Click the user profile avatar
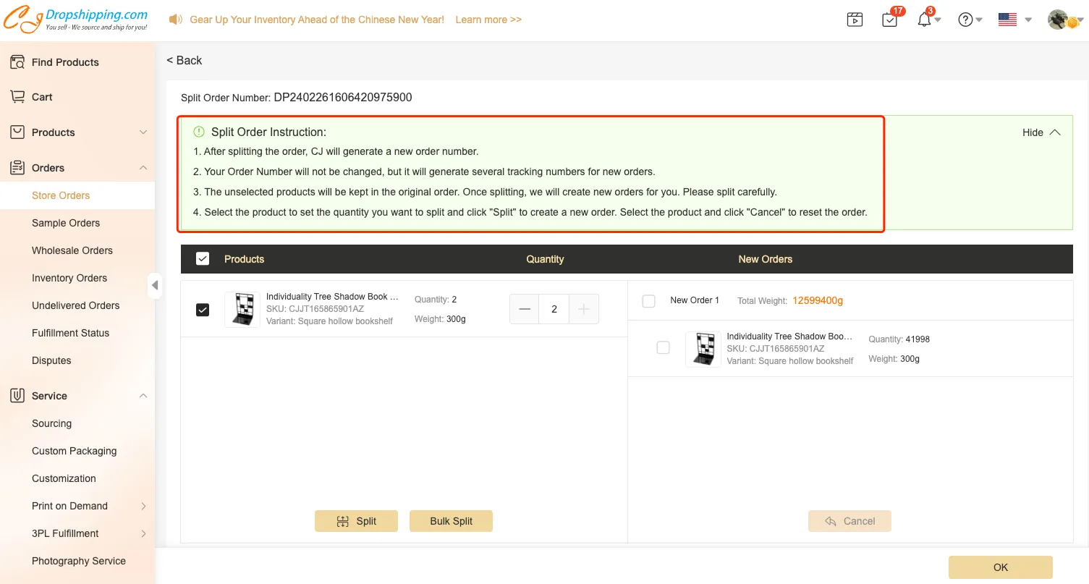 pos(1059,20)
